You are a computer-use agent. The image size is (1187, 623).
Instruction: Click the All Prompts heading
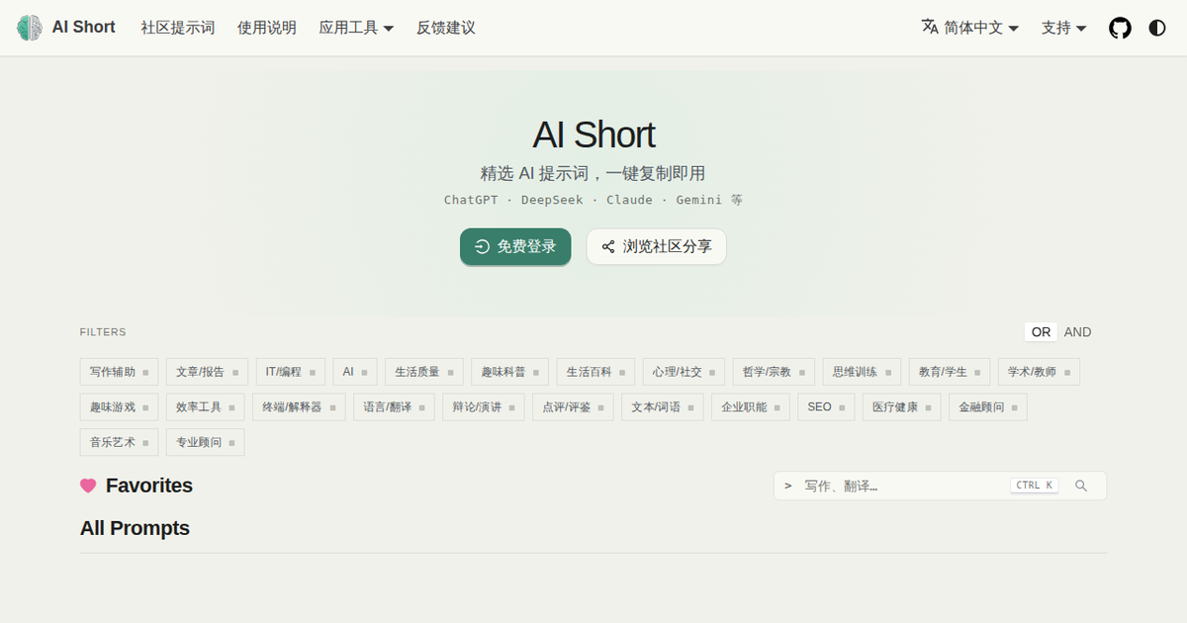pos(135,528)
